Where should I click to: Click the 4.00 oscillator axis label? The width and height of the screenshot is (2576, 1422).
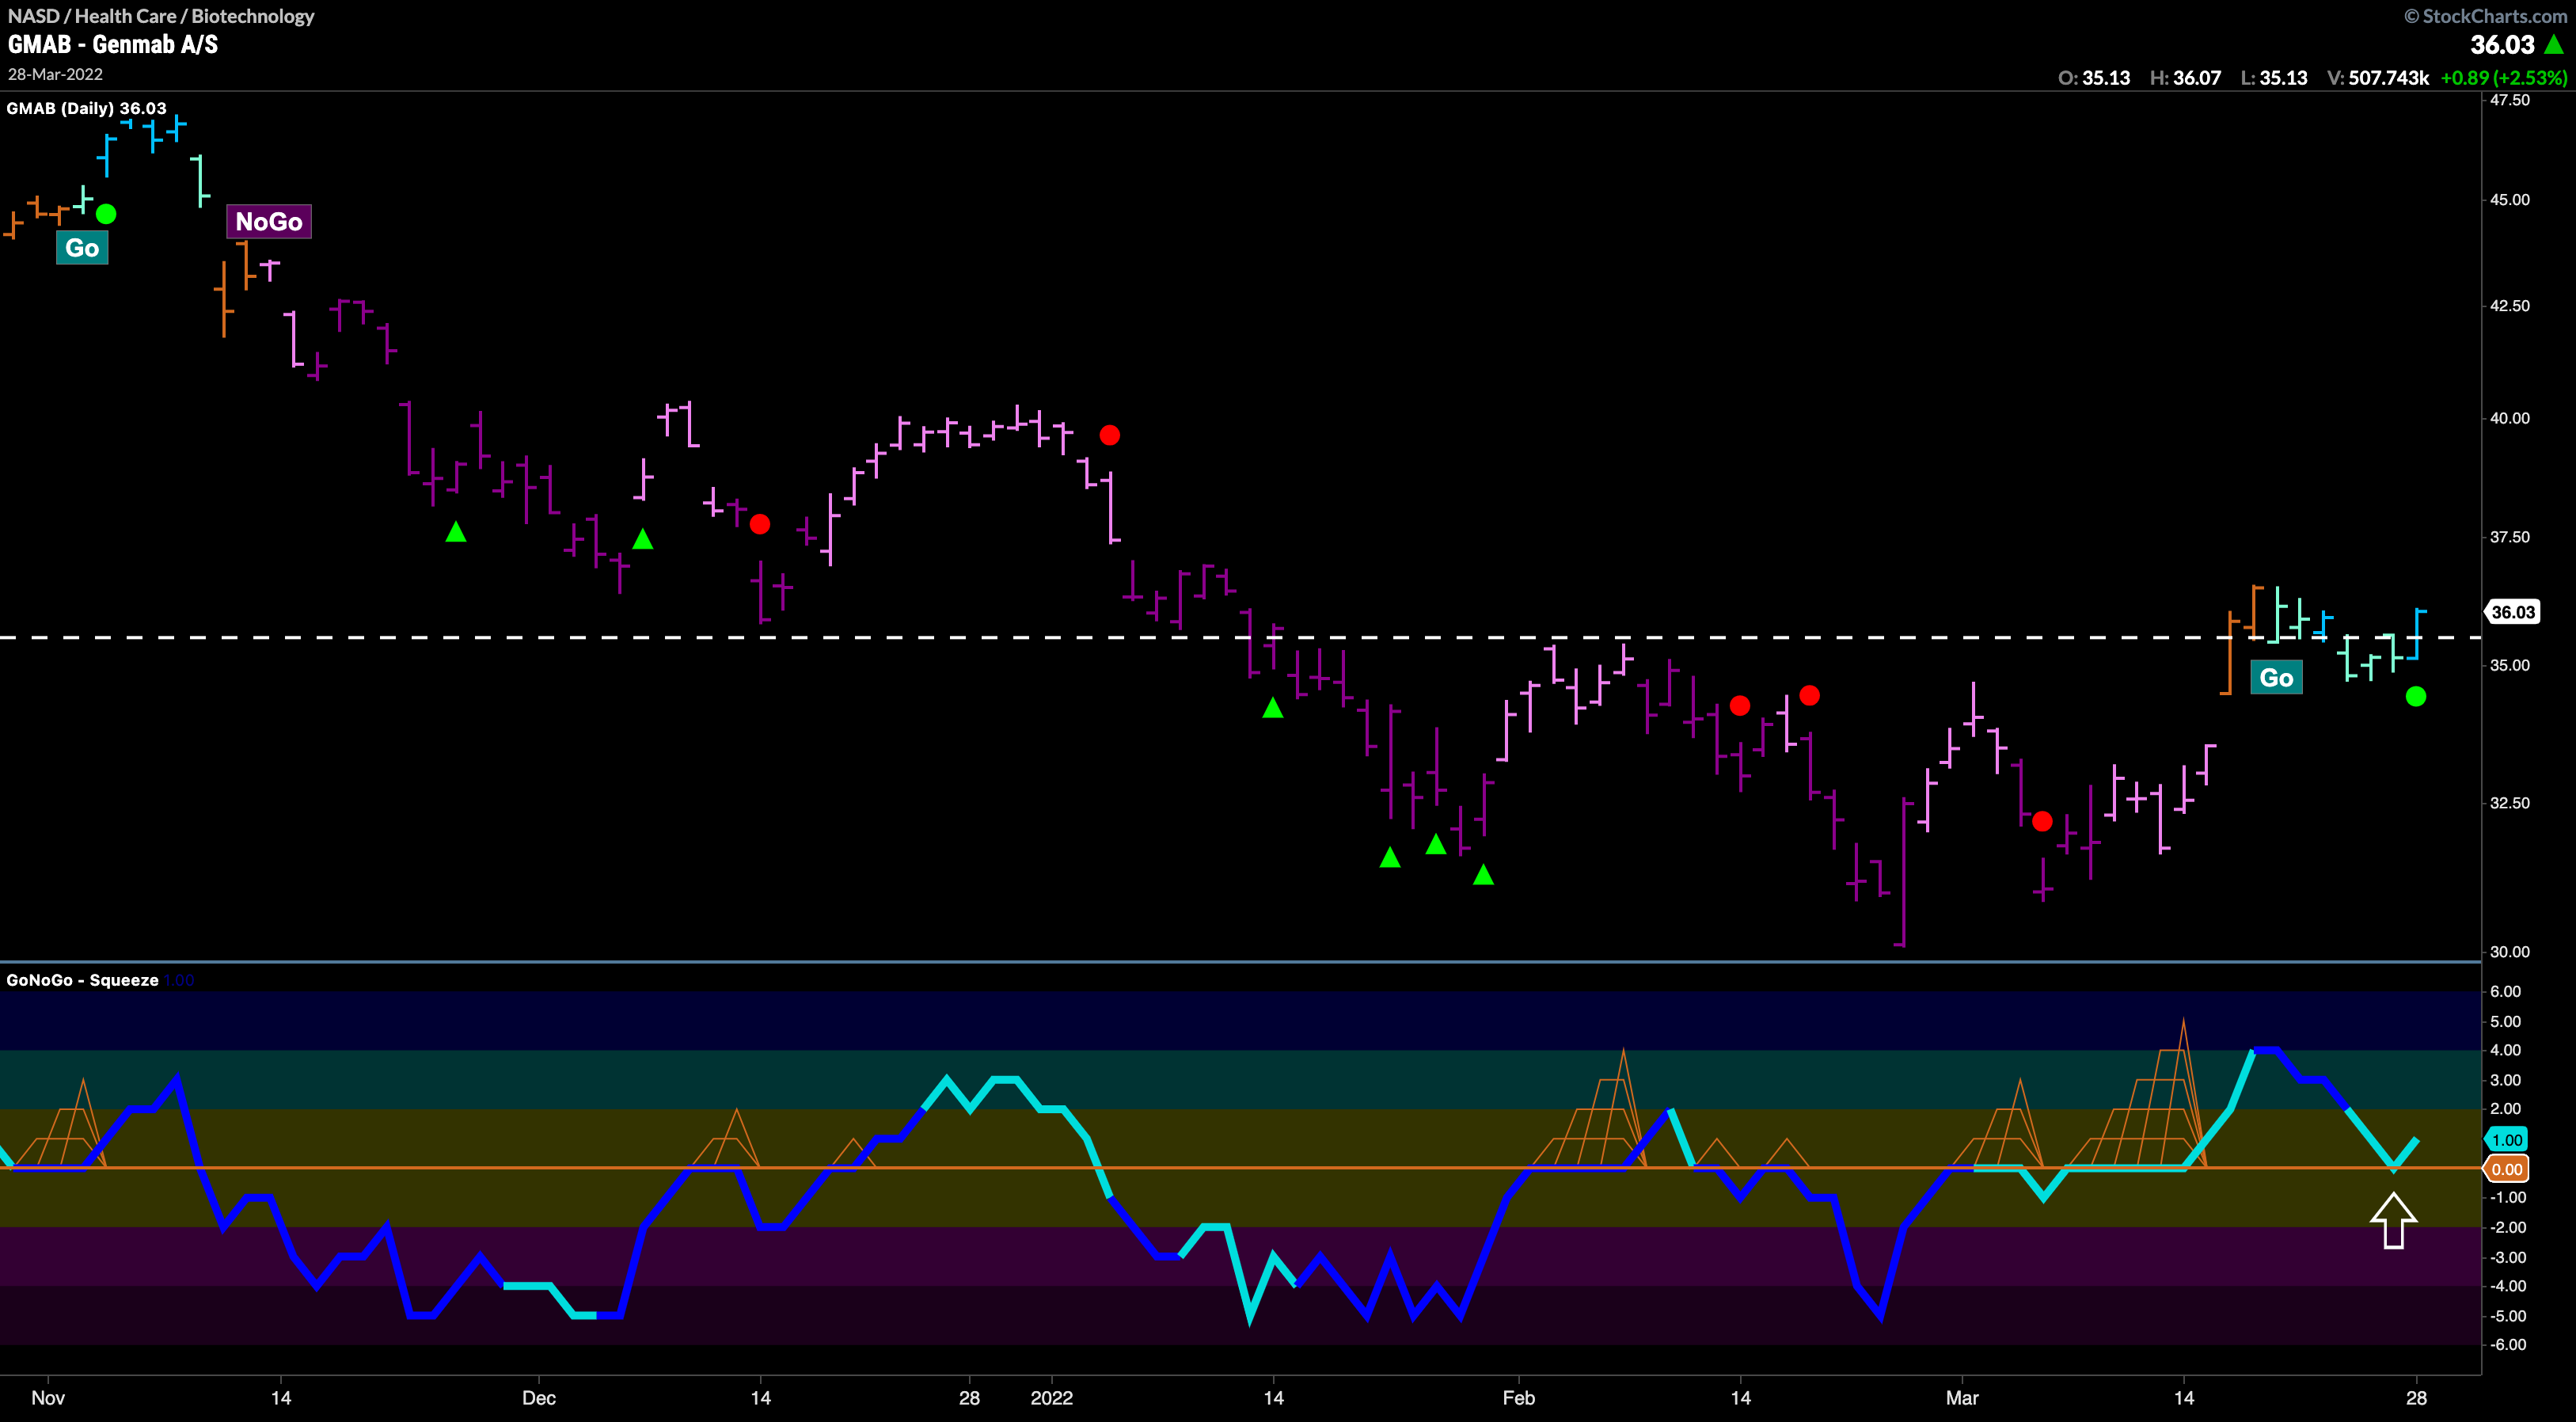click(2506, 1050)
